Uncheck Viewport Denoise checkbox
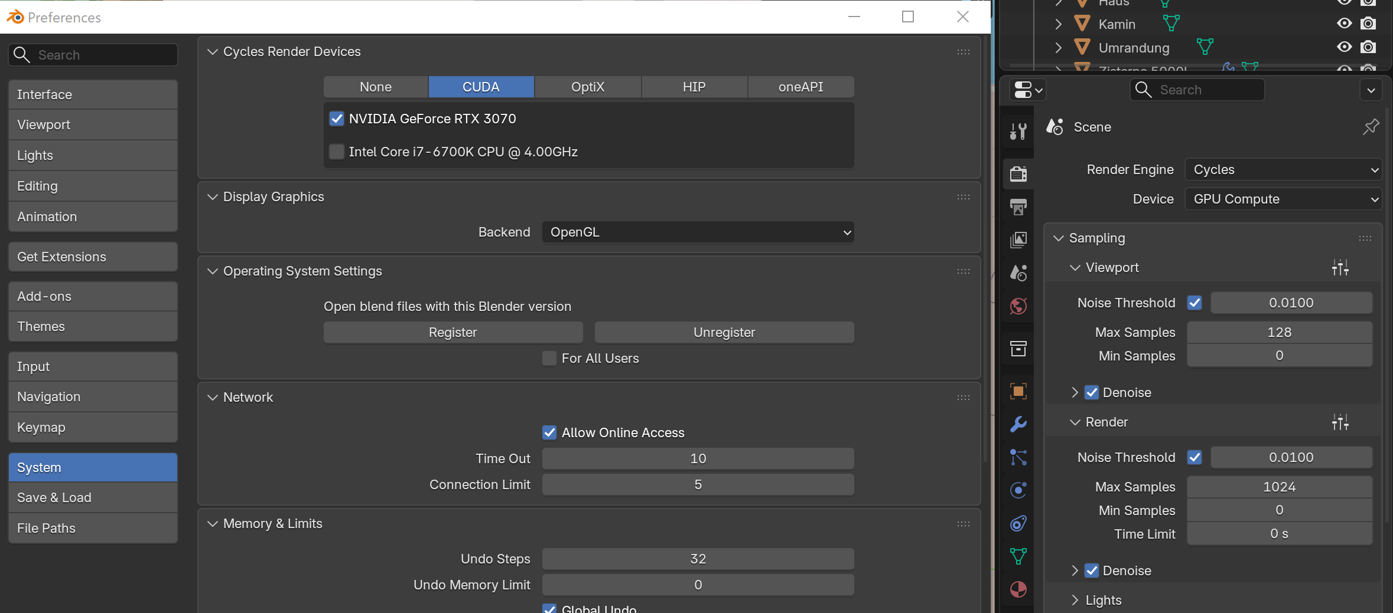The image size is (1393, 613). 1092,392
